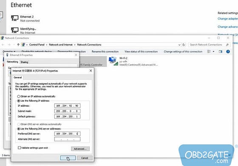Click 'Change settings of this connection'
Viewport: 238px width, 166px height.
pos(183,52)
